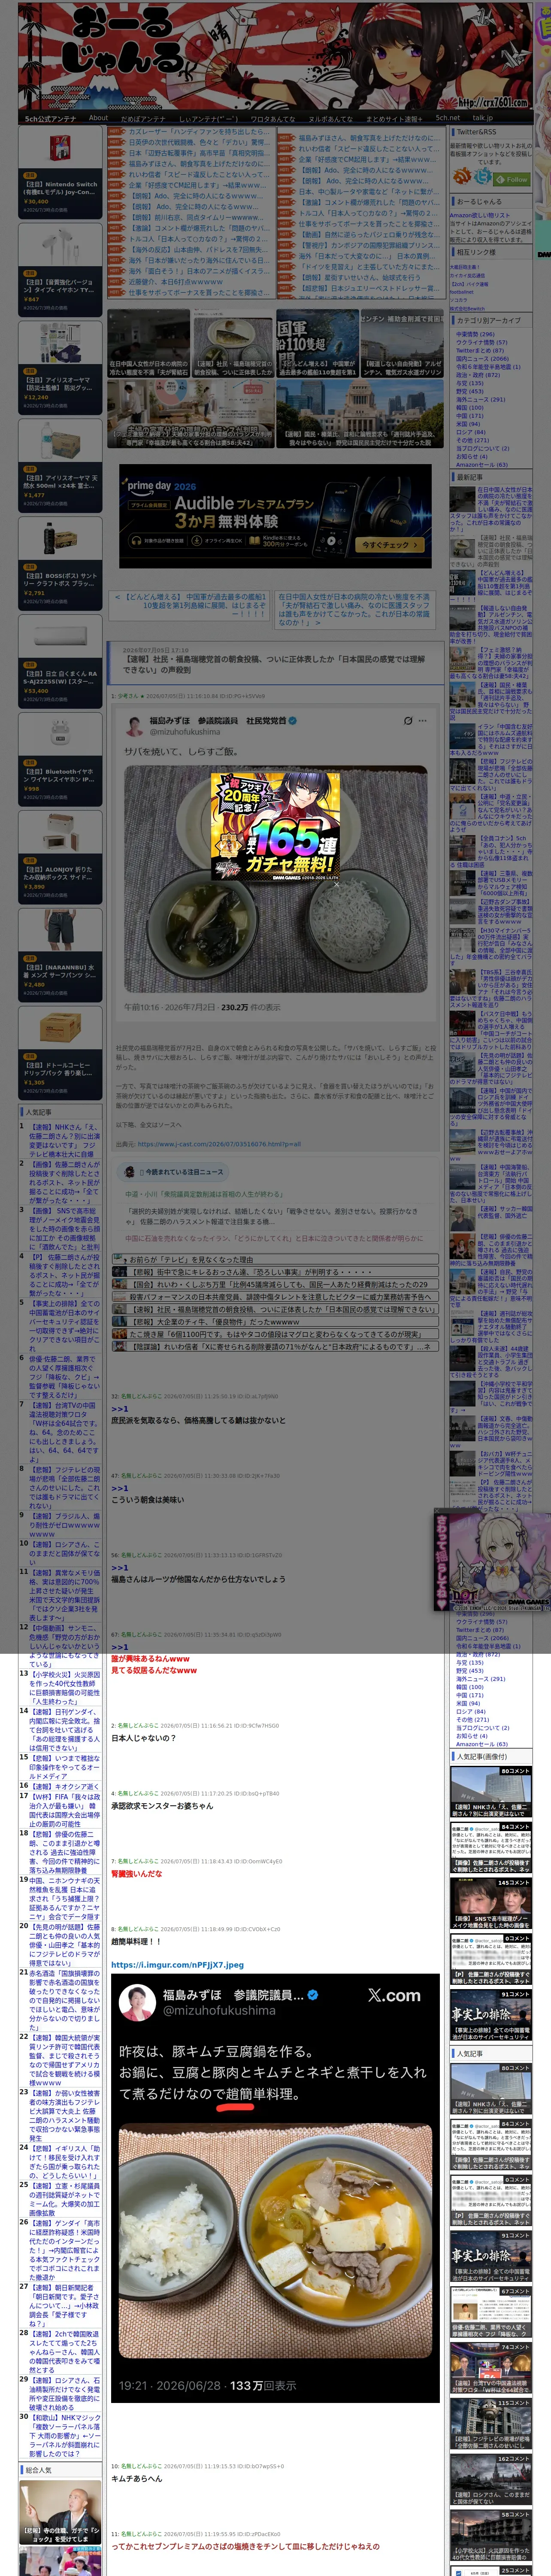The width and height of the screenshot is (551, 2576).
Task: Click the feed icon beside 日英伊の次世代戦闘機 headline
Action: pos(118,142)
